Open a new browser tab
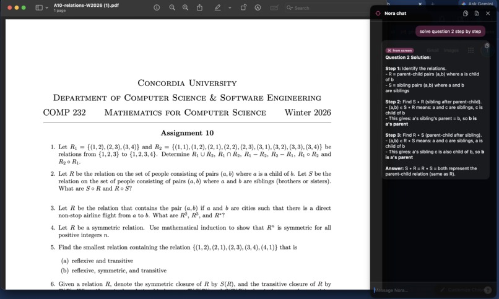499x299 pixels. tap(433, 4)
